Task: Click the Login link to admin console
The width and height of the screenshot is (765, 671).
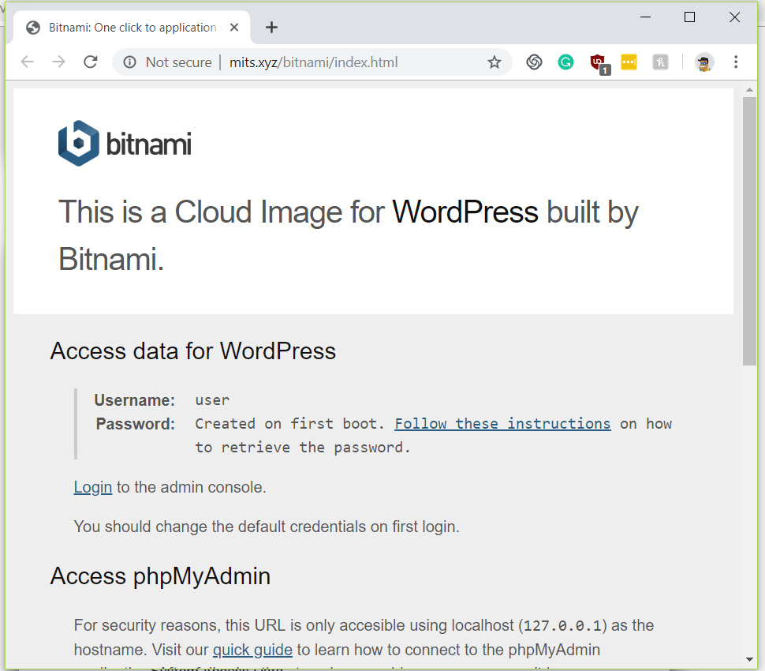Action: (93, 487)
